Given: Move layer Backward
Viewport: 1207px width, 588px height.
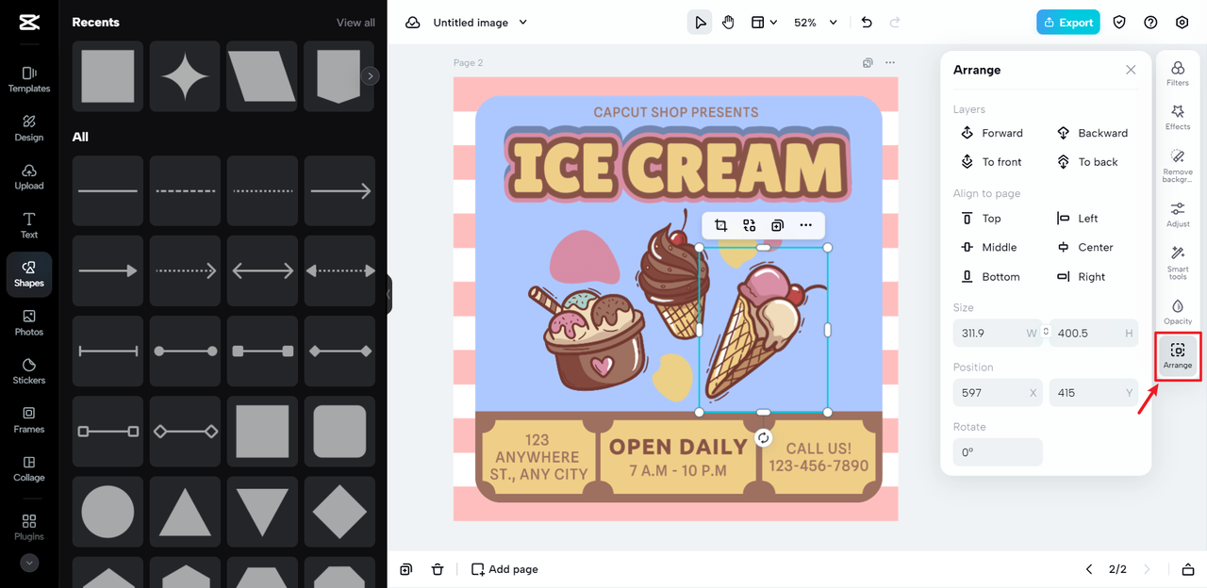Looking at the screenshot, I should [x=1092, y=133].
